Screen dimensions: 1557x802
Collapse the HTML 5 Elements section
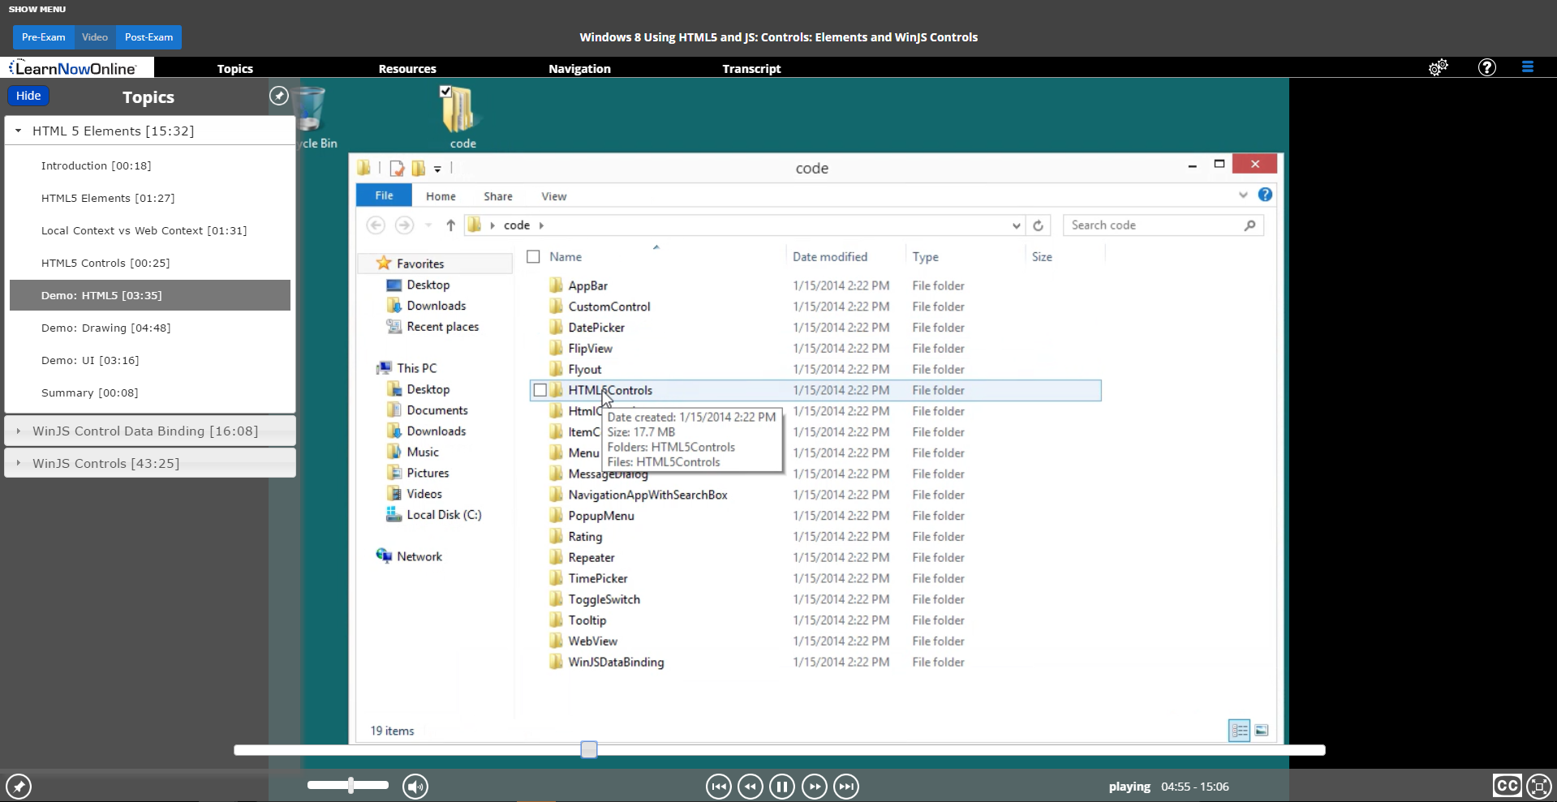18,130
